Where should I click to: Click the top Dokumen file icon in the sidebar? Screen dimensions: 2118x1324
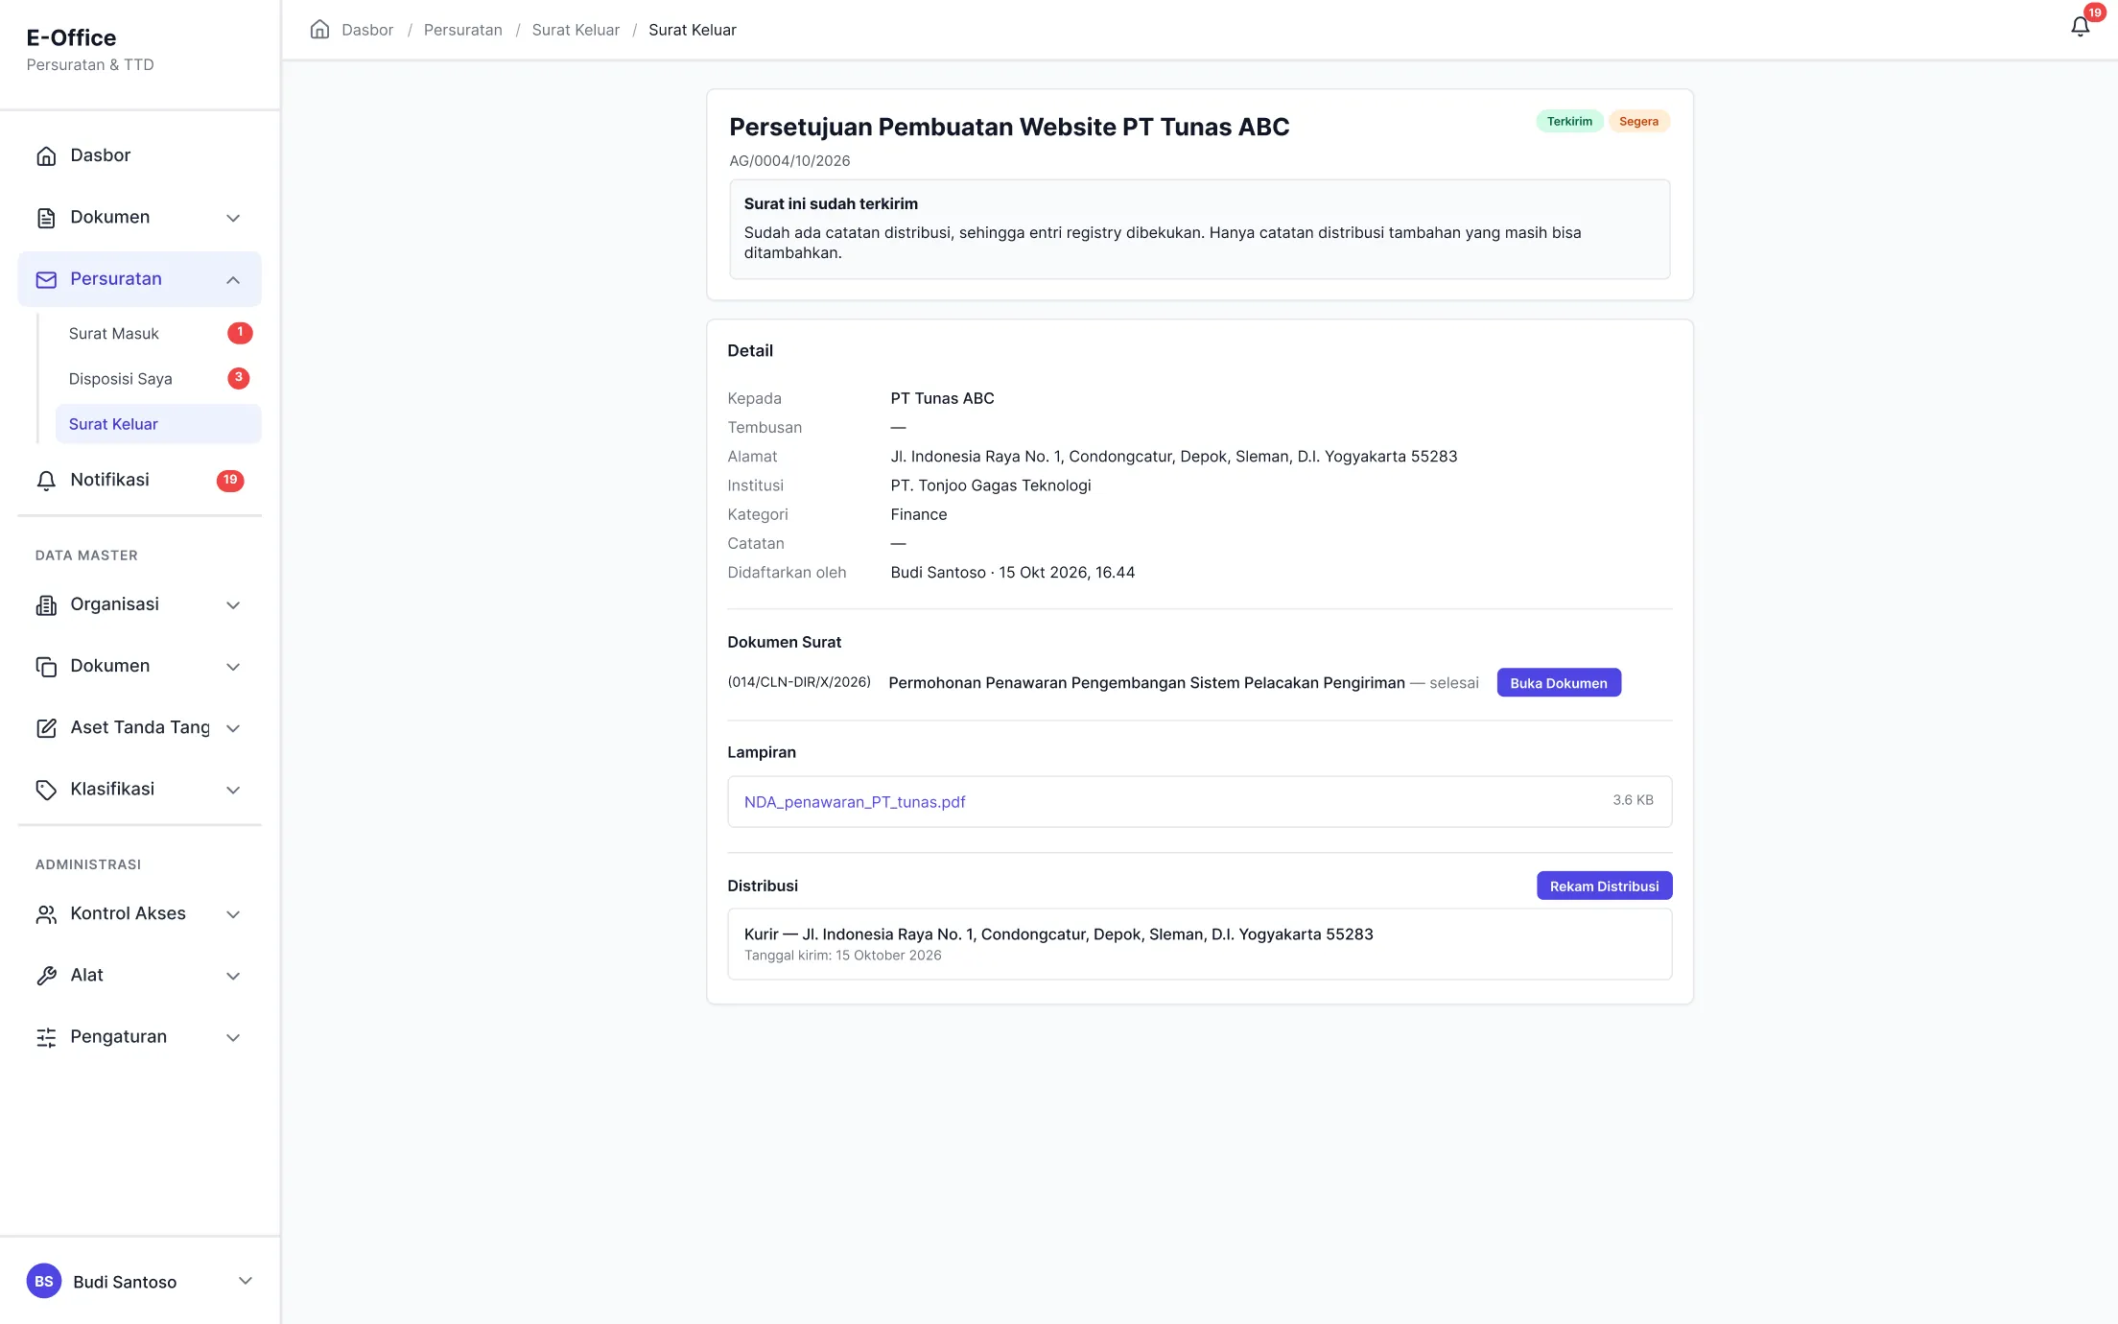46,218
